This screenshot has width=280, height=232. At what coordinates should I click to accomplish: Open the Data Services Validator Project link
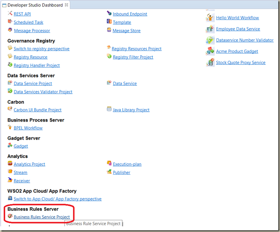pyautogui.click(x=43, y=92)
